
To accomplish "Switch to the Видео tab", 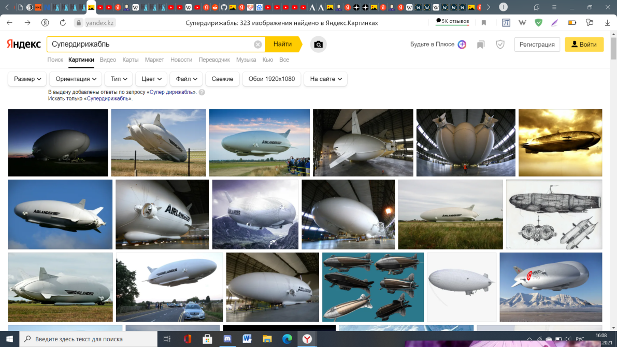I will (x=108, y=60).
